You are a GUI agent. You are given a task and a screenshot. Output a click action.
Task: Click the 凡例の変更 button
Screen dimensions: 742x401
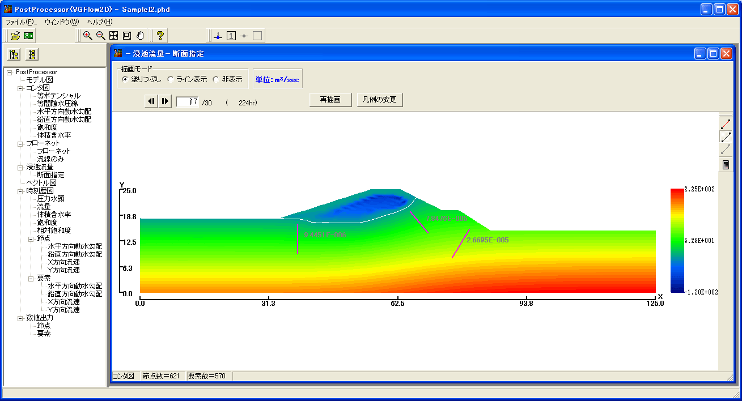[380, 100]
